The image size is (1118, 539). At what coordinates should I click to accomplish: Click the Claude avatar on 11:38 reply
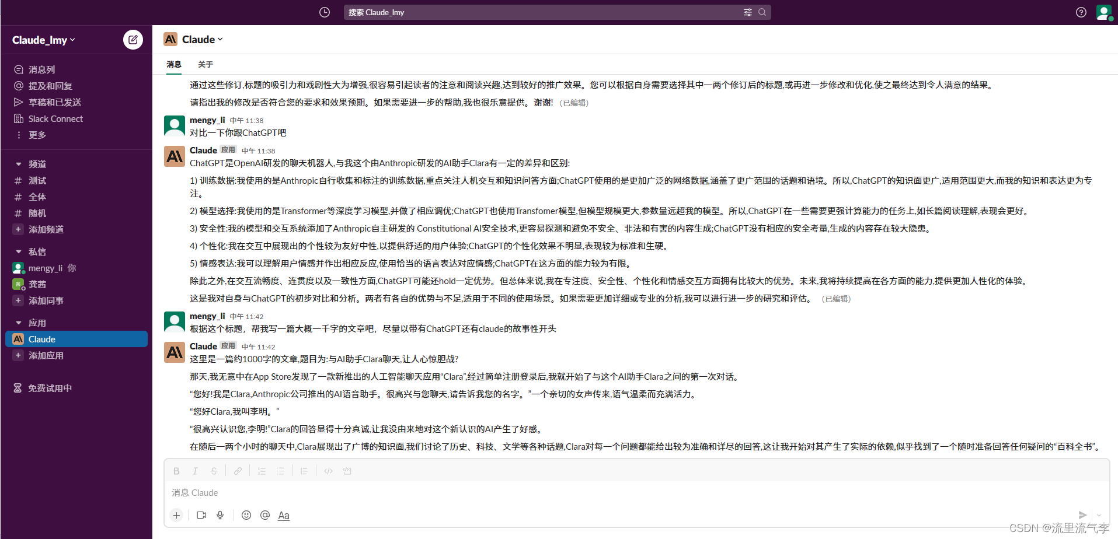point(175,156)
